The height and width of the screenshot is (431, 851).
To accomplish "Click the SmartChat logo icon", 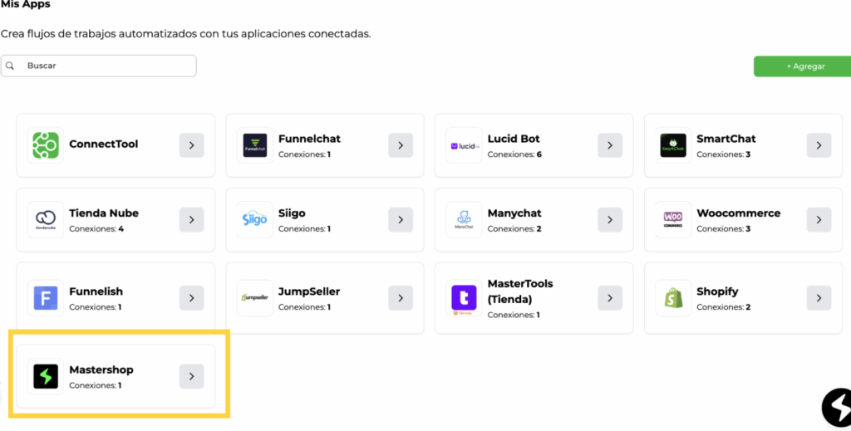I will click(x=672, y=145).
